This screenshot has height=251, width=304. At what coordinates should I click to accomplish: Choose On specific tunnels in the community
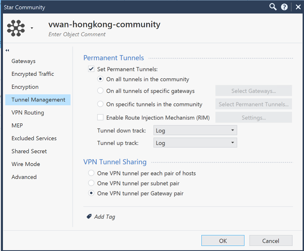point(100,104)
